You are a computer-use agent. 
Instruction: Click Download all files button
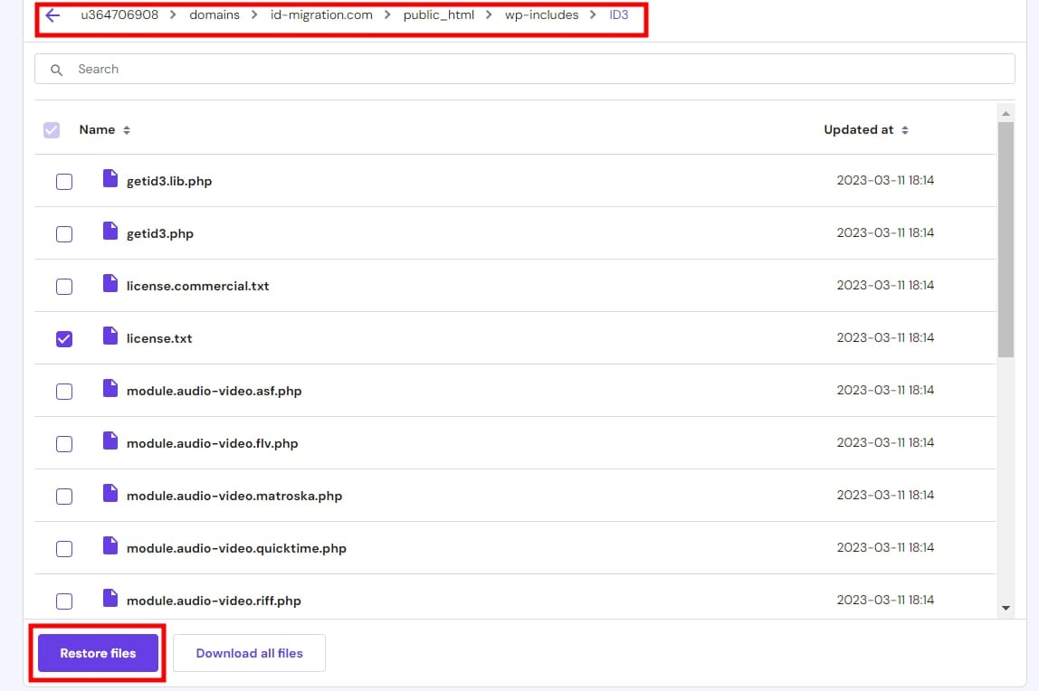pos(249,653)
